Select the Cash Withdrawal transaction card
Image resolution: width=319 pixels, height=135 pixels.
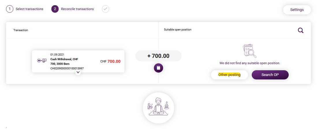[x=78, y=61]
